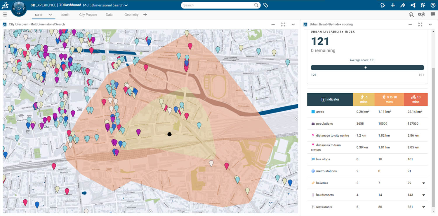
Task: Click the share arrow icon
Action: pyautogui.click(x=403, y=5)
